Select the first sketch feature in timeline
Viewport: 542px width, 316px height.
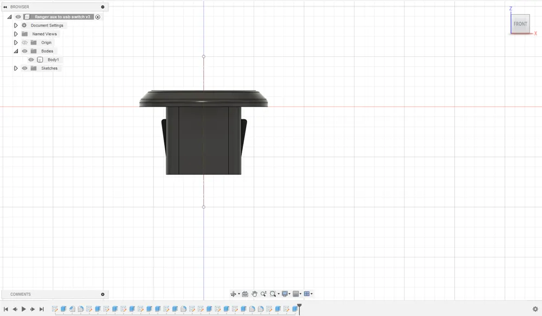point(55,309)
